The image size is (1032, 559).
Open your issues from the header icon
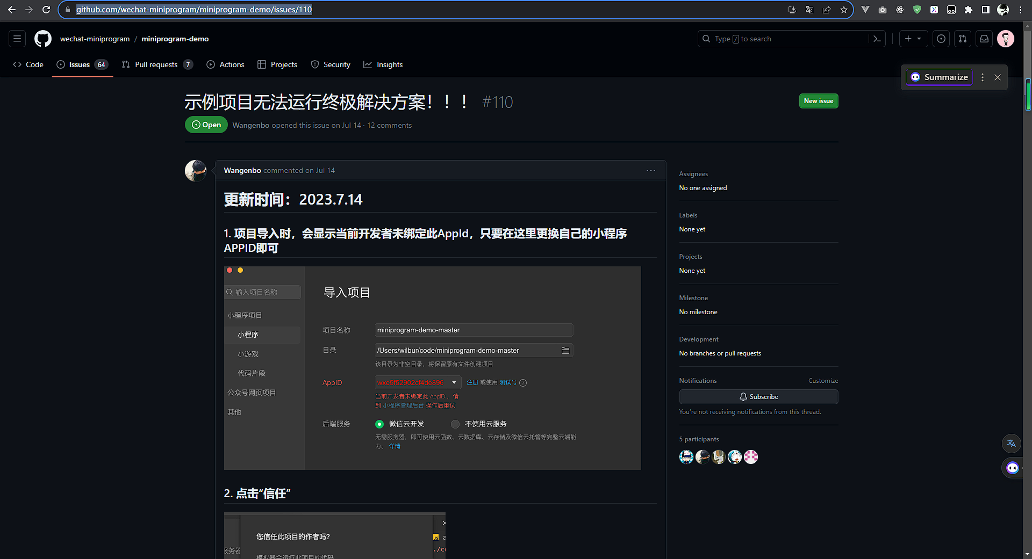pos(941,39)
